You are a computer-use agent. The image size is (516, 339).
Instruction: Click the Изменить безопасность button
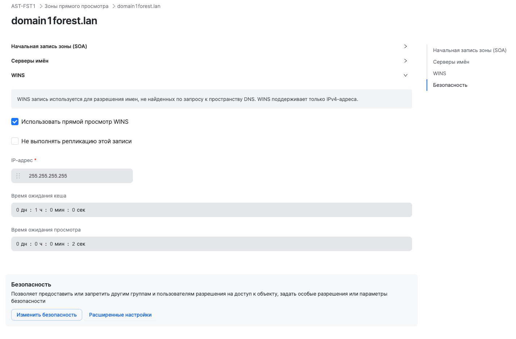point(47,315)
